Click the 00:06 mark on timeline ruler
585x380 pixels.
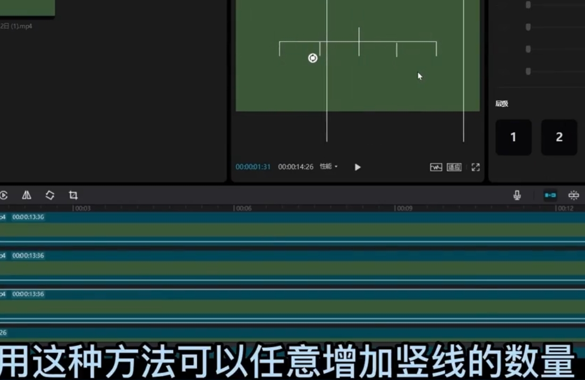[x=243, y=209]
